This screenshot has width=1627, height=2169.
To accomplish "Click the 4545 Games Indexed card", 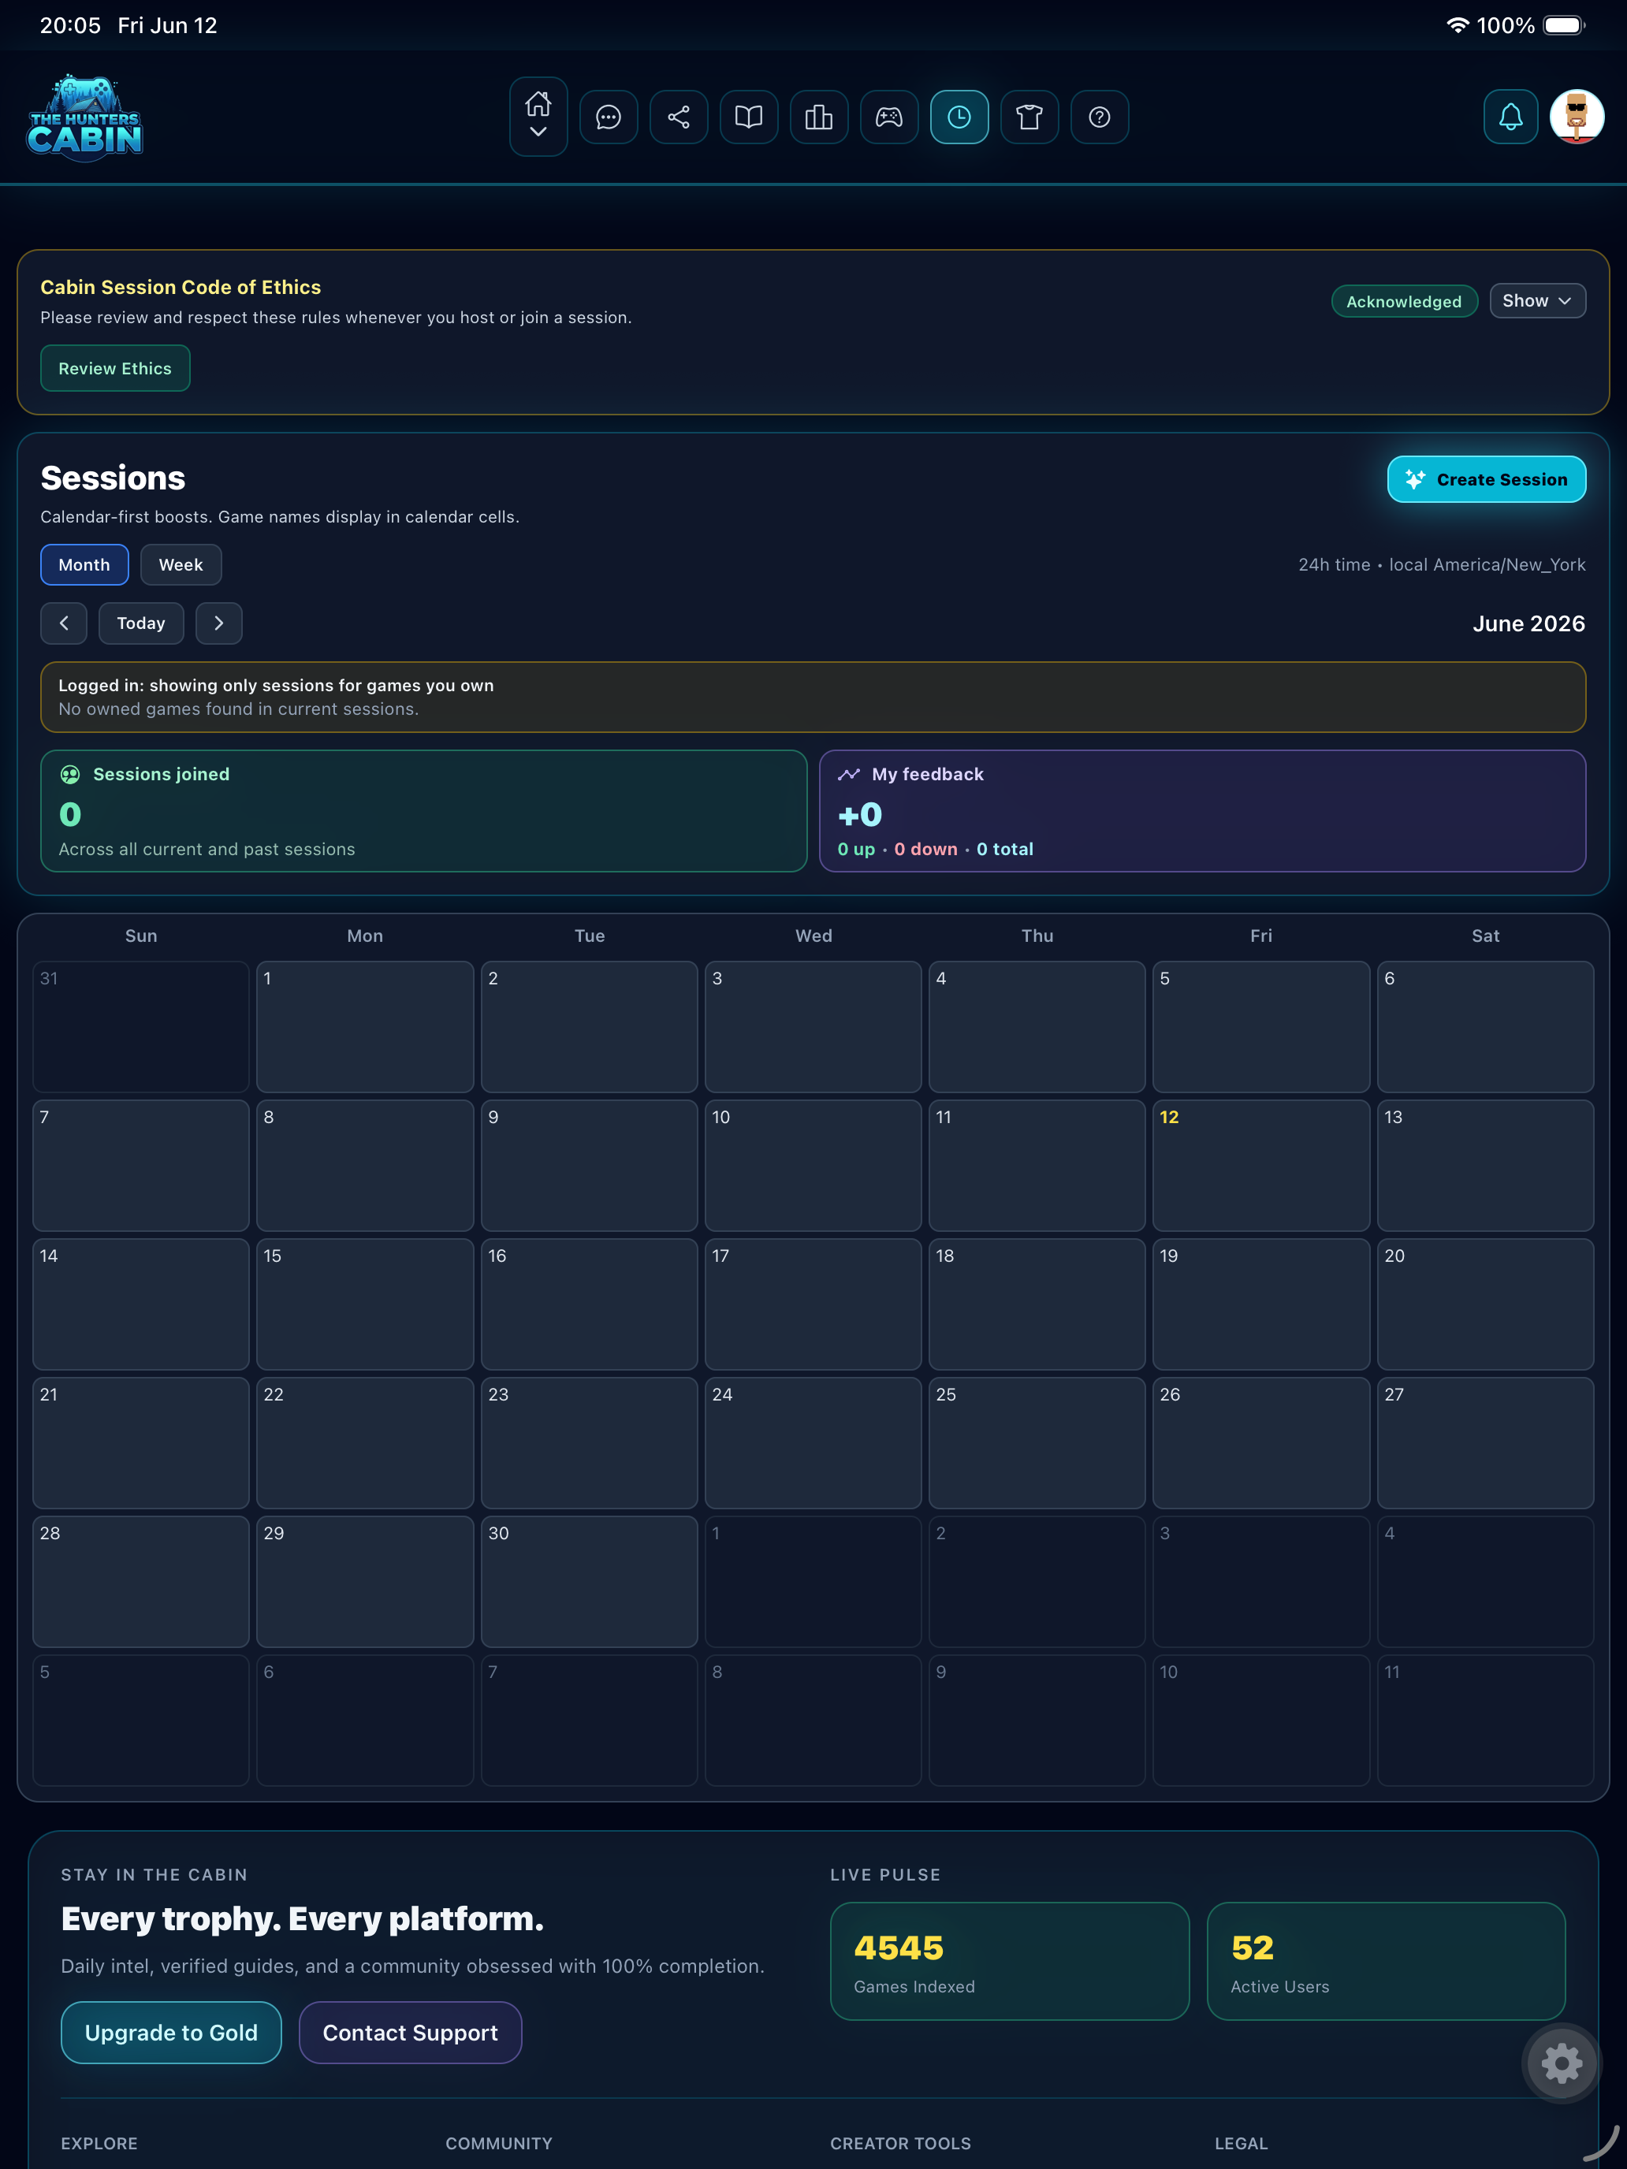I will [x=1009, y=1961].
